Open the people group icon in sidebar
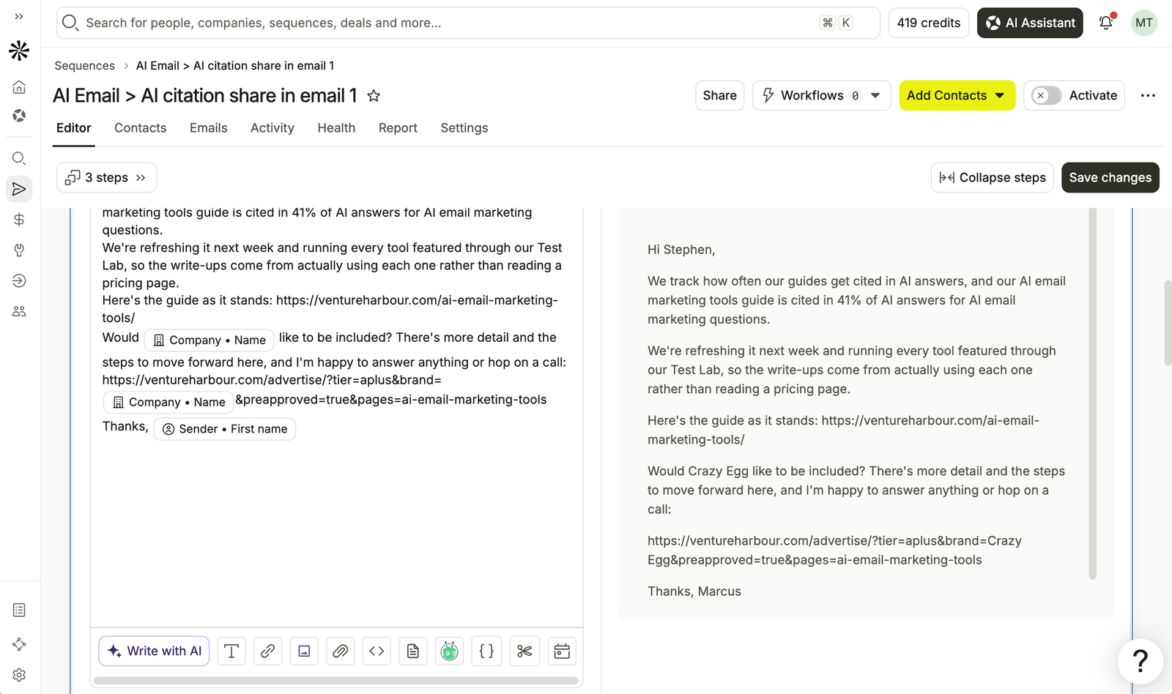 (x=19, y=311)
